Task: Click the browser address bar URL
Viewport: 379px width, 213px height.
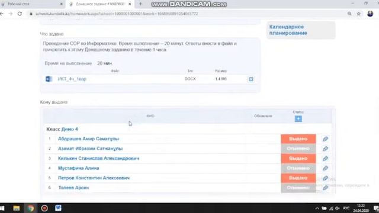Action: [x=117, y=14]
